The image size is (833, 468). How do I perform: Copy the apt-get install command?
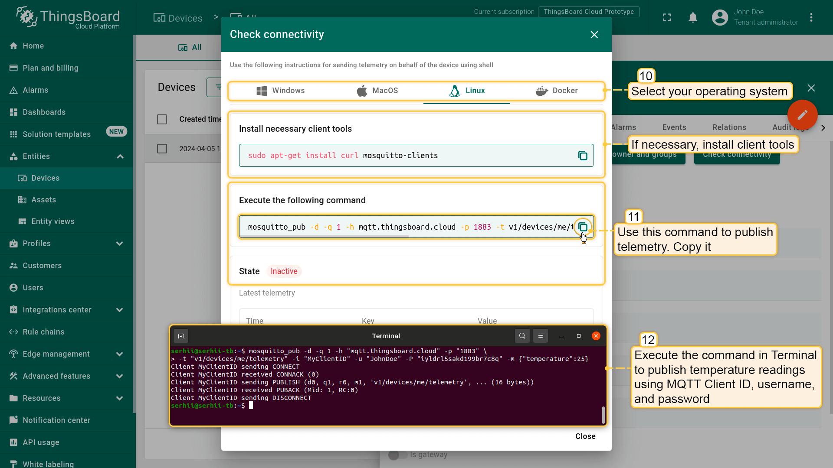[583, 156]
